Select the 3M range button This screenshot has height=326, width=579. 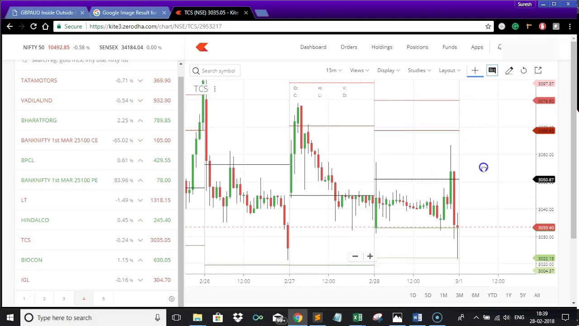459,295
